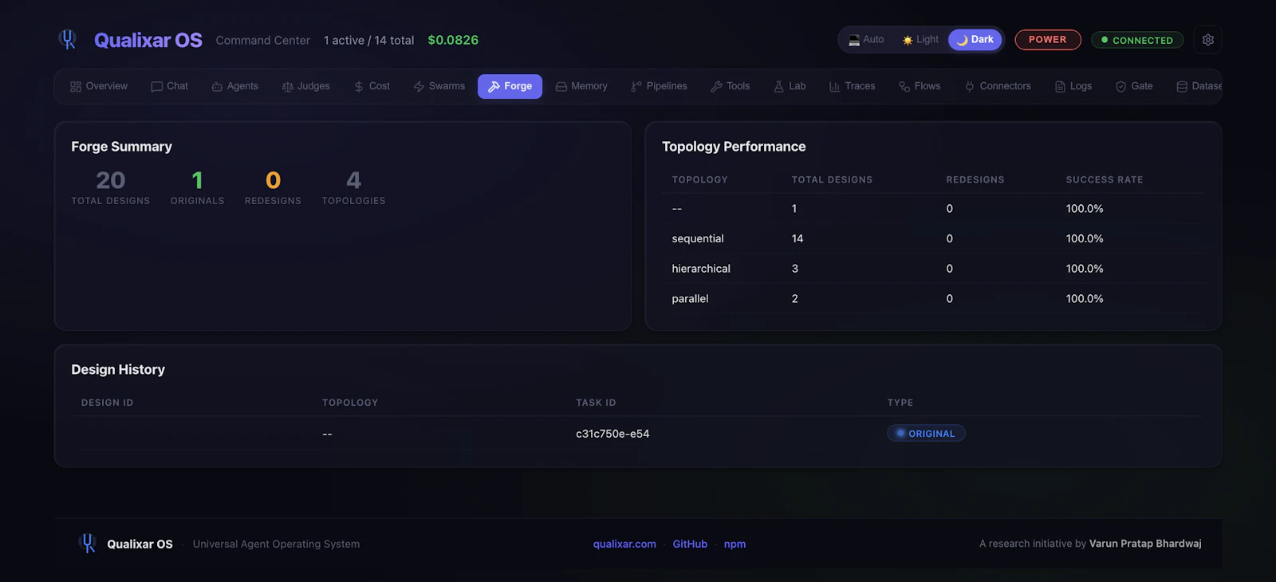
Task: Click Varun Pratap Bhardwaj author name
Action: (x=1145, y=544)
